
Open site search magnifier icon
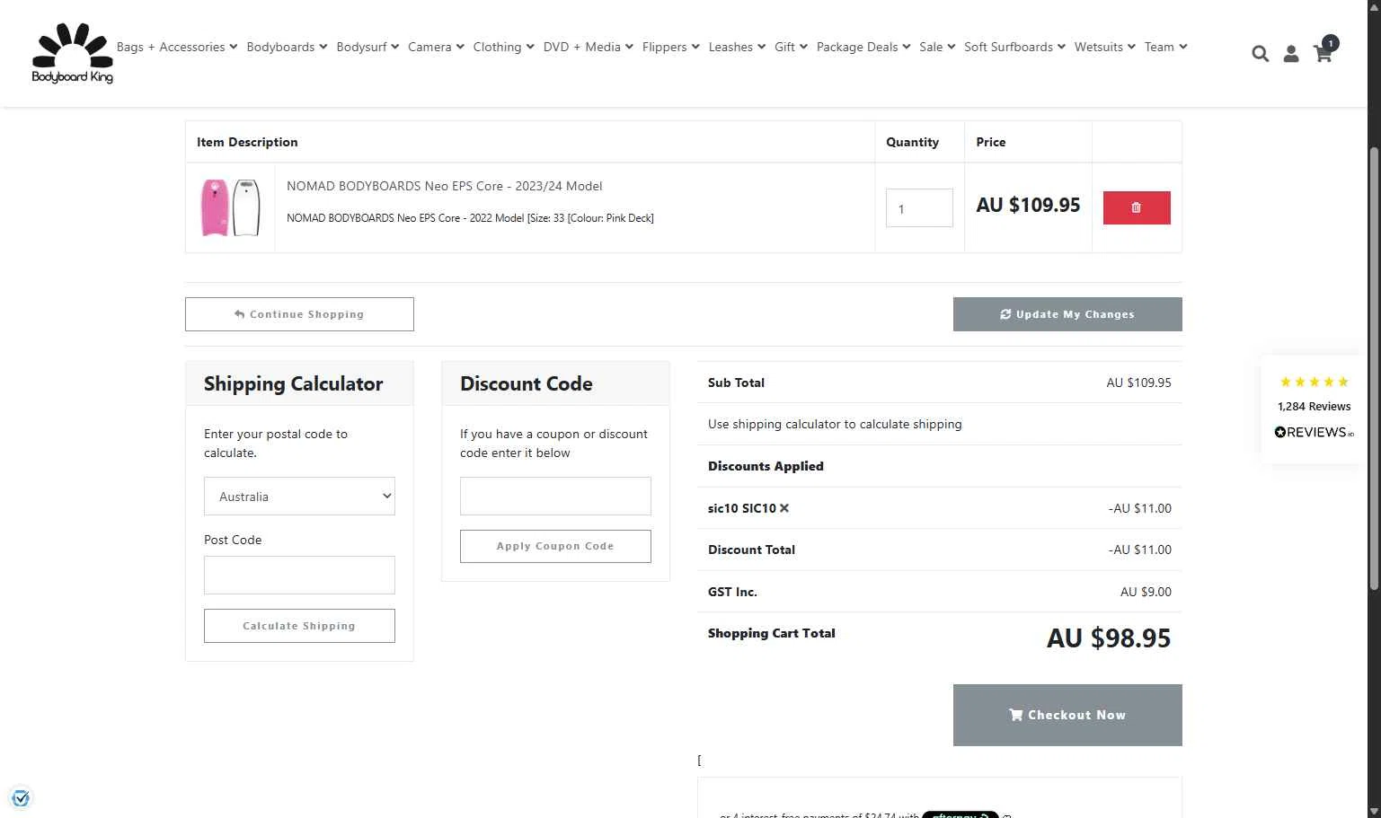1261,54
